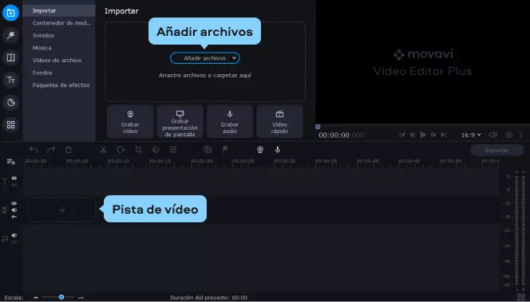Click the crop tool in timeline toolbar

(x=138, y=150)
